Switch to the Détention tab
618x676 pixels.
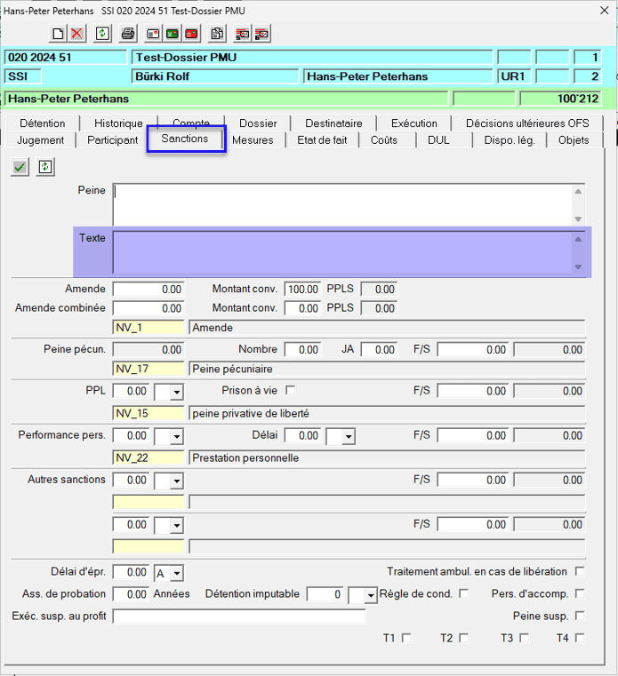[43, 123]
